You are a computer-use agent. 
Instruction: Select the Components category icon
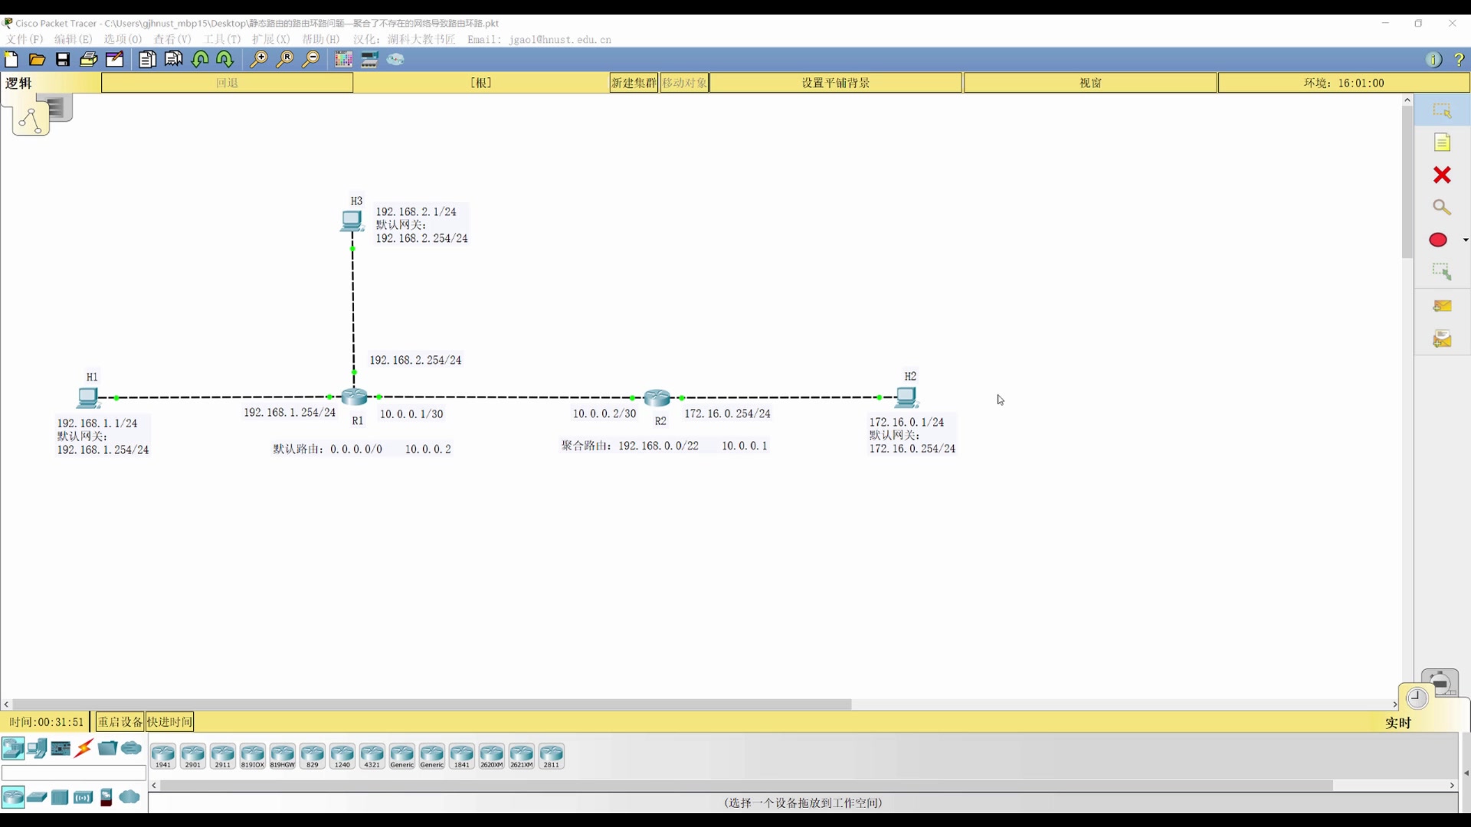point(61,748)
